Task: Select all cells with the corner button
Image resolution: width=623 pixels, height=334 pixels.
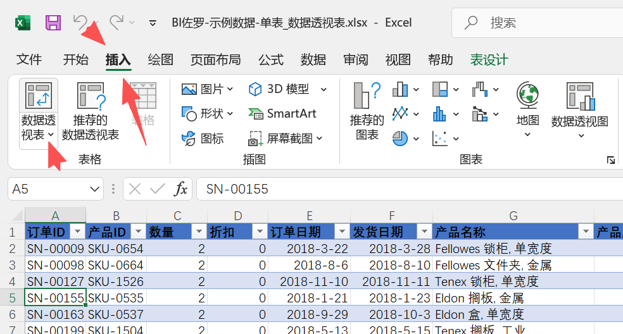Action: tap(16, 215)
